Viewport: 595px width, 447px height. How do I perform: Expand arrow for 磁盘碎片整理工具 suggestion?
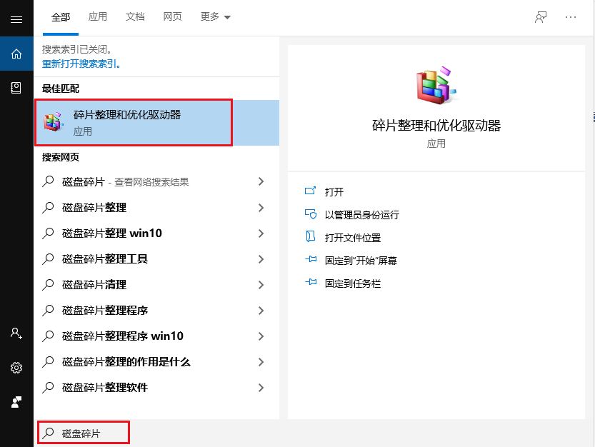[261, 259]
